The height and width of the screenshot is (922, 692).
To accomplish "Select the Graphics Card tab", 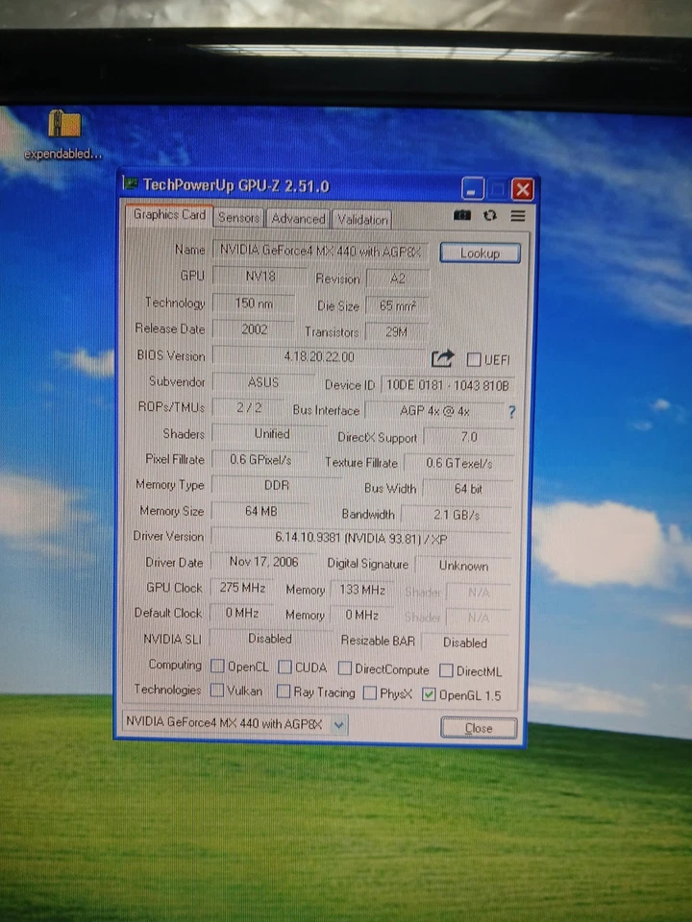I will (169, 214).
